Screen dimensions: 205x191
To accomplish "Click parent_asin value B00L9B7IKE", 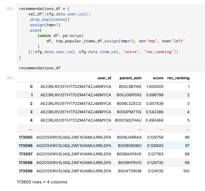I will point(130,87).
